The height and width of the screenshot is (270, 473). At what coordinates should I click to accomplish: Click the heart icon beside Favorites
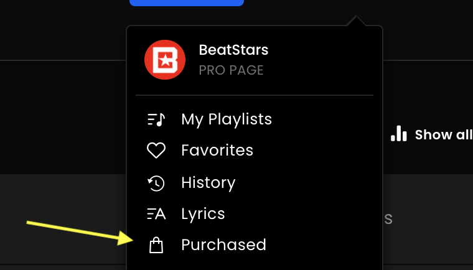pyautogui.click(x=156, y=150)
